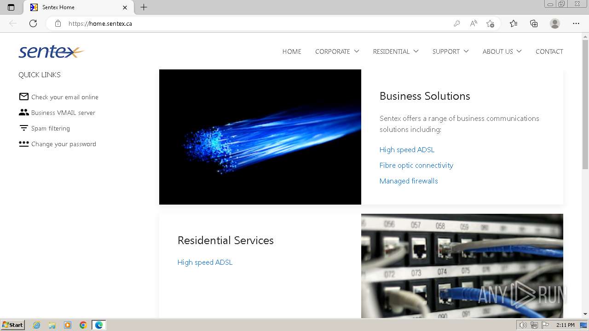
Task: Click the page vertical scrollbar thumb
Action: tap(585, 105)
